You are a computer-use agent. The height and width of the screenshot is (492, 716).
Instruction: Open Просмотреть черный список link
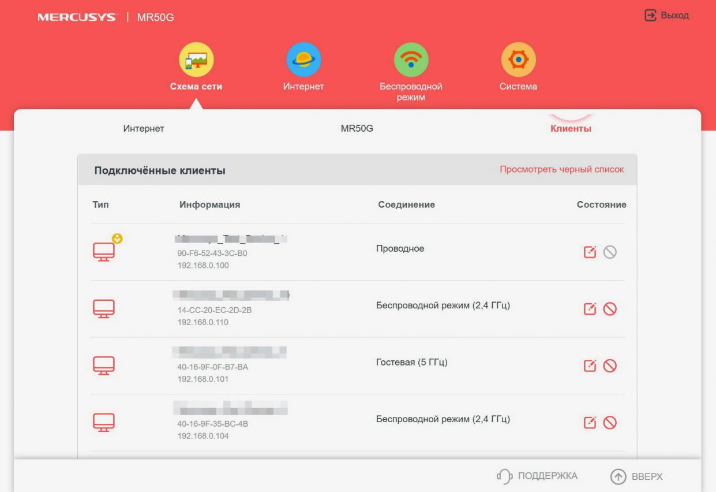561,170
